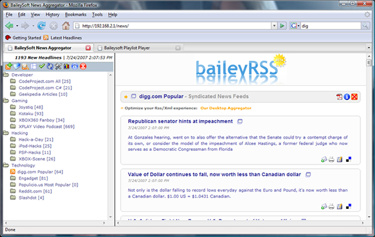Click the layout panes icon
Viewport: 375px width, 237px height.
[x=33, y=66]
